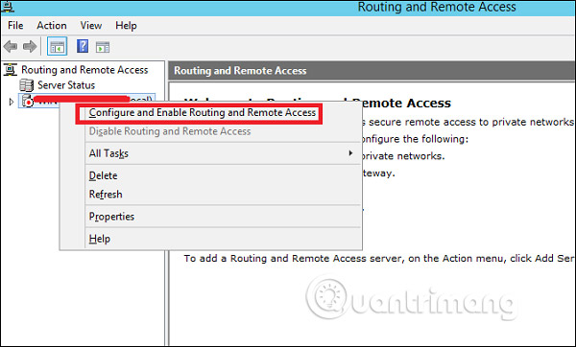Click the Routing and Remote Access pane header
Viewport: 576px width, 347px height.
click(x=372, y=70)
